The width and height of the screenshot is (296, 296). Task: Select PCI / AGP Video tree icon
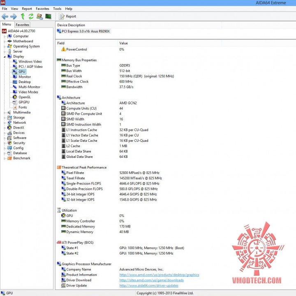click(15, 67)
